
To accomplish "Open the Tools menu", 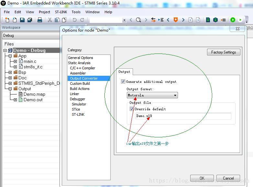I will coord(76,12).
